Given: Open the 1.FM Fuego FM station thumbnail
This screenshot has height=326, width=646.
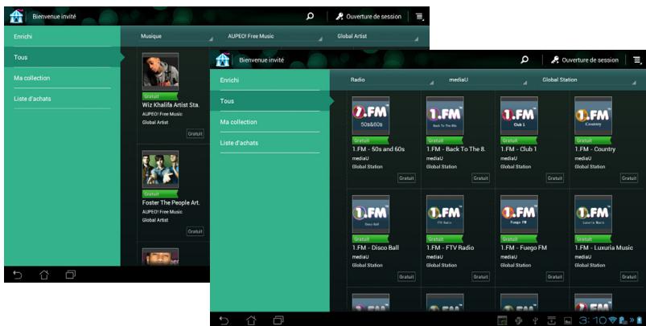Looking at the screenshot, I should click(x=519, y=214).
